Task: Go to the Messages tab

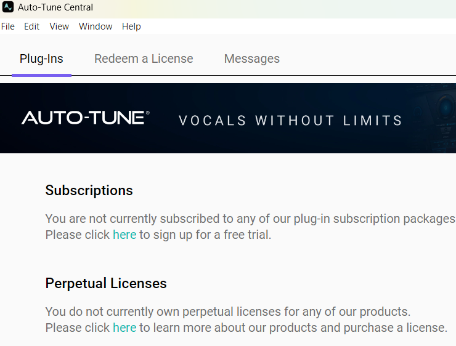Action: [251, 59]
